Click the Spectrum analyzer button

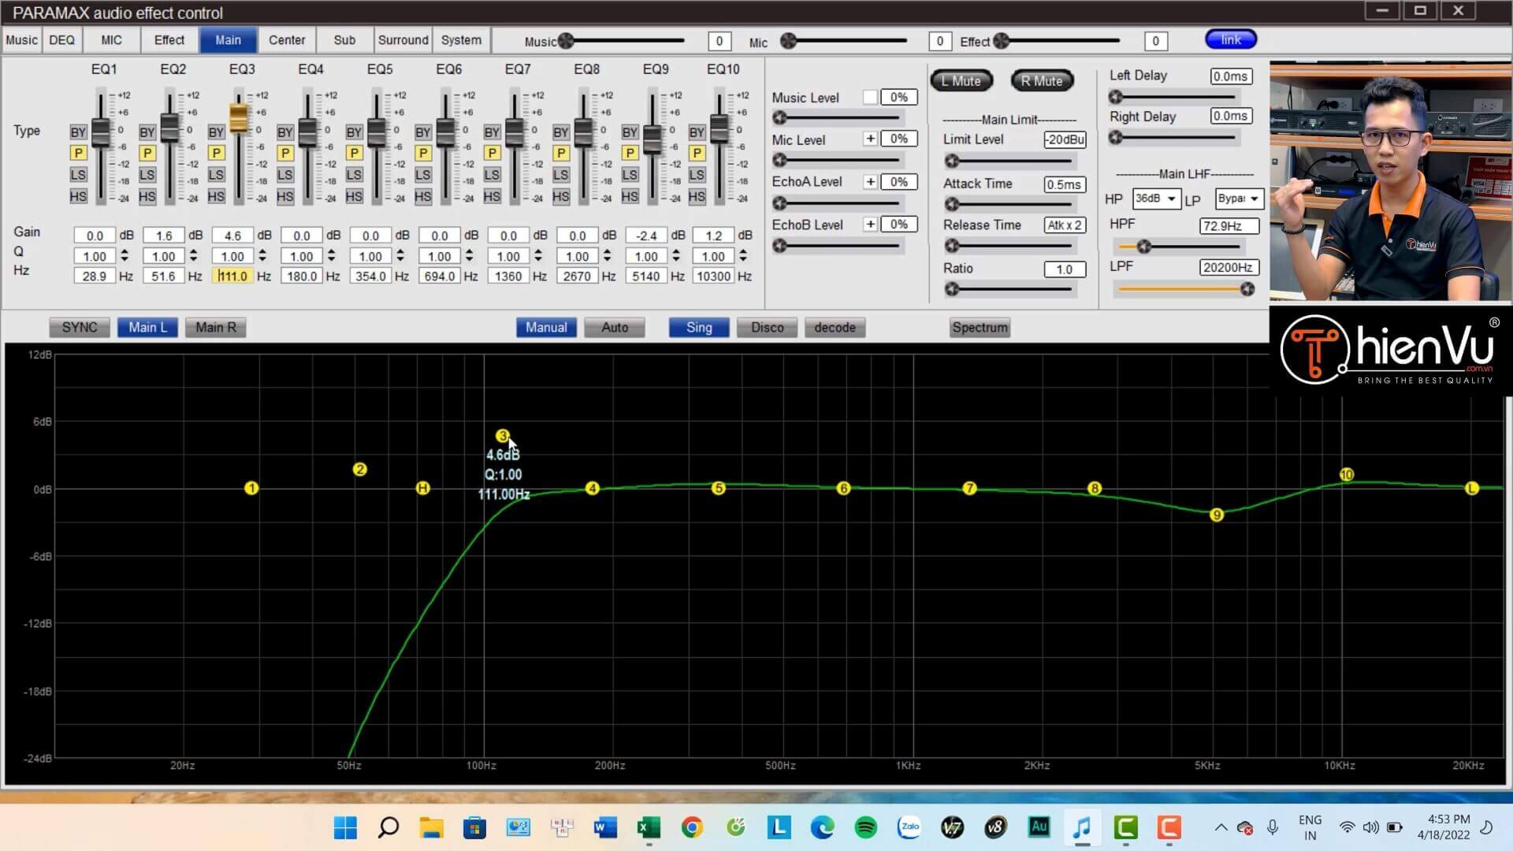(978, 327)
